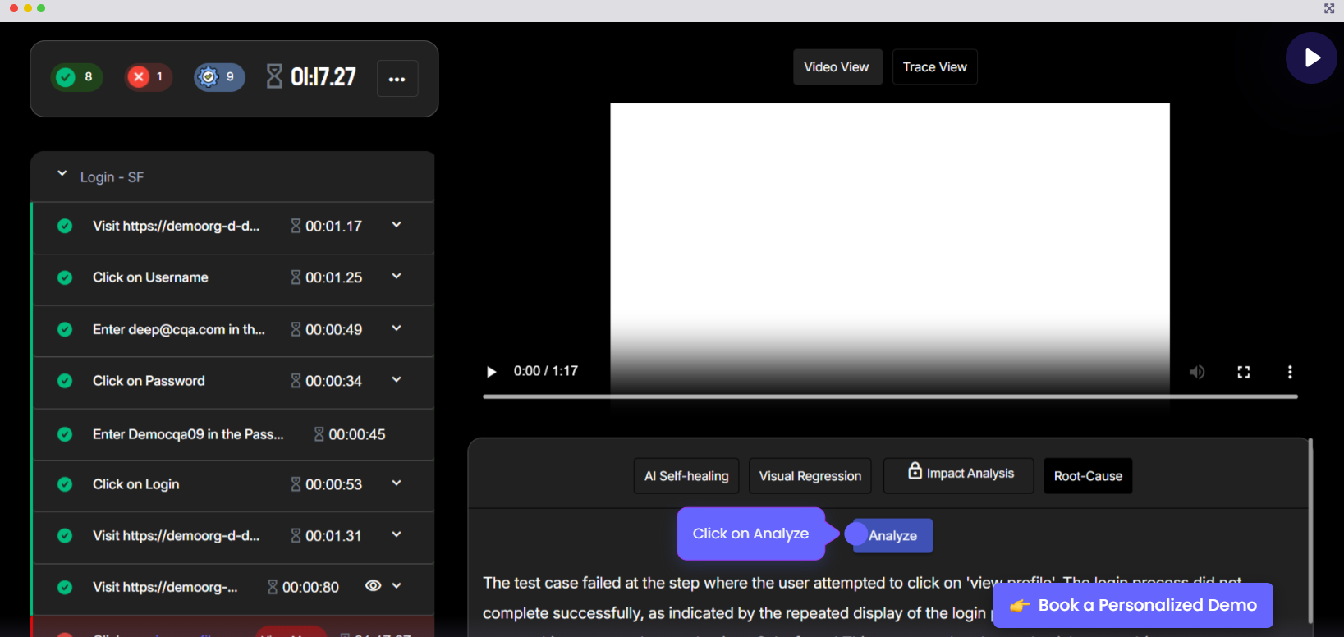Open the Visual Regression tab
Image resolution: width=1344 pixels, height=637 pixels.
tap(810, 476)
